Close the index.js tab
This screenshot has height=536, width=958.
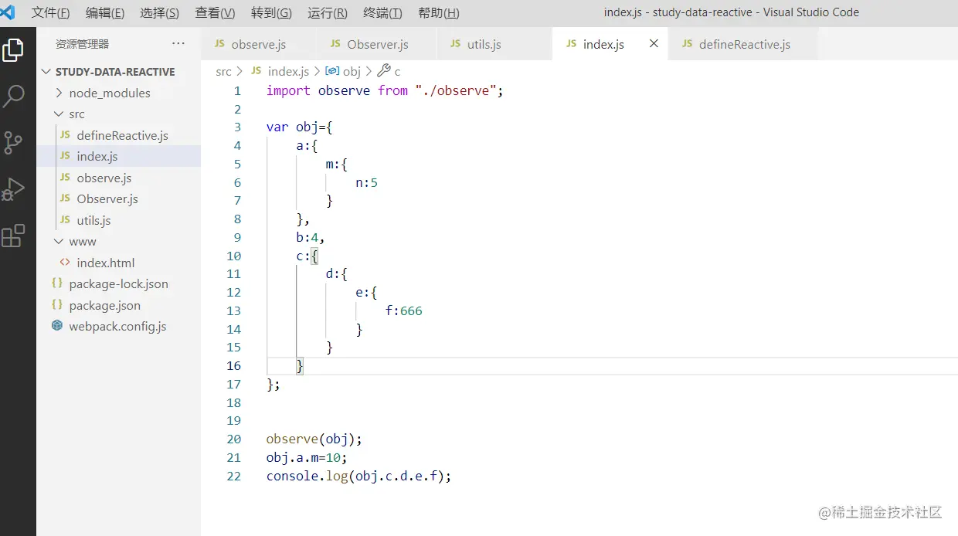click(653, 44)
